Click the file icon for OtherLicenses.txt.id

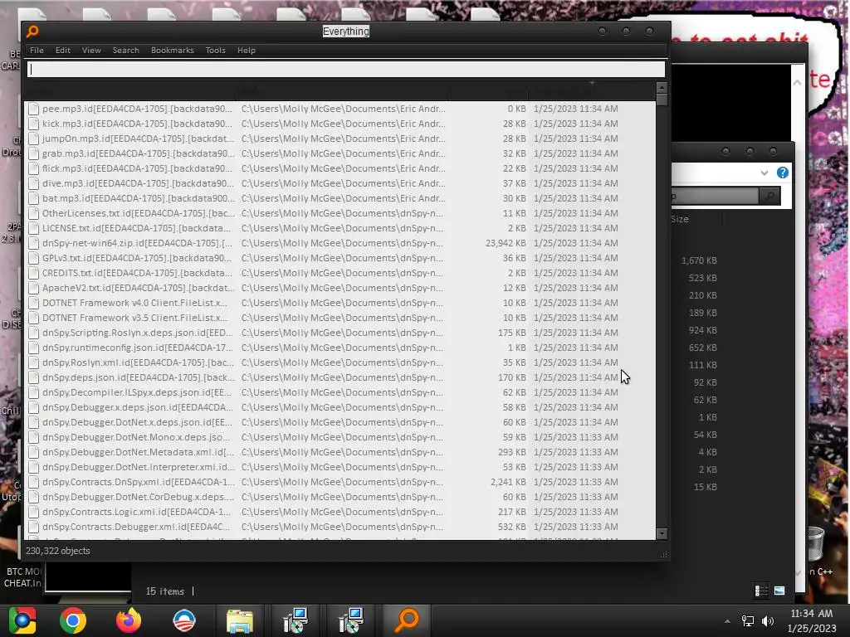[33, 213]
